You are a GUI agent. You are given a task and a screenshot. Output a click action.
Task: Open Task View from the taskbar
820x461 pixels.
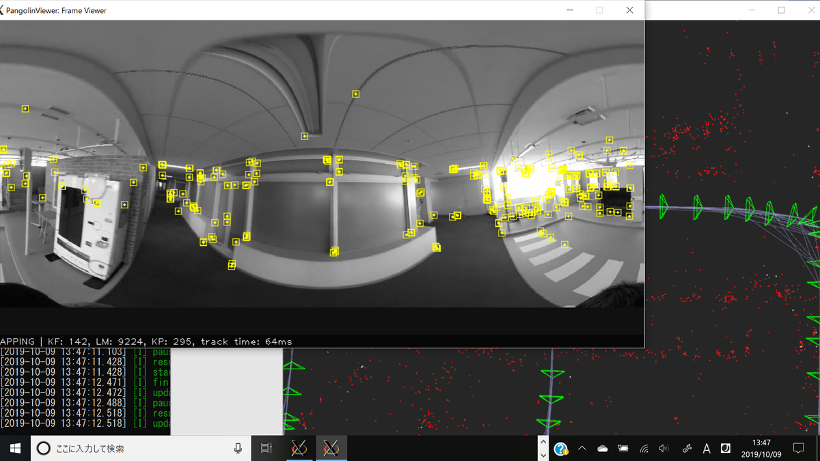point(266,449)
